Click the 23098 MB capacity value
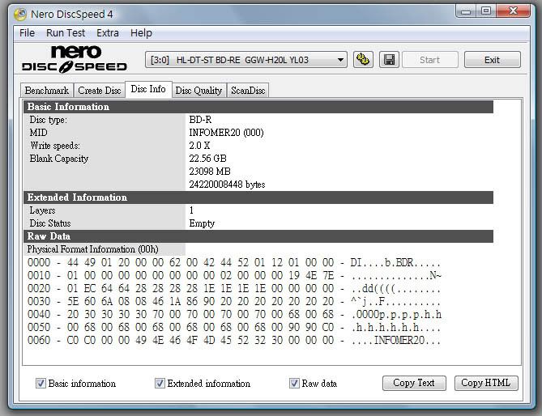This screenshot has height=416, width=542. [x=210, y=172]
